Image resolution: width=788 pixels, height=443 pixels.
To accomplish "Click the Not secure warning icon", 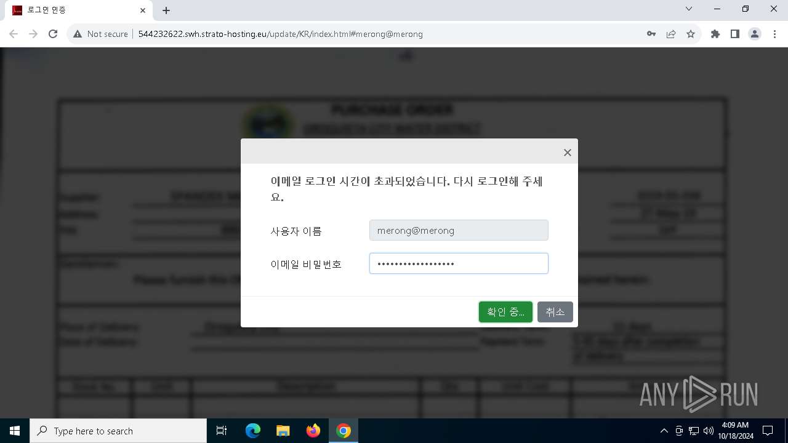I will [78, 34].
